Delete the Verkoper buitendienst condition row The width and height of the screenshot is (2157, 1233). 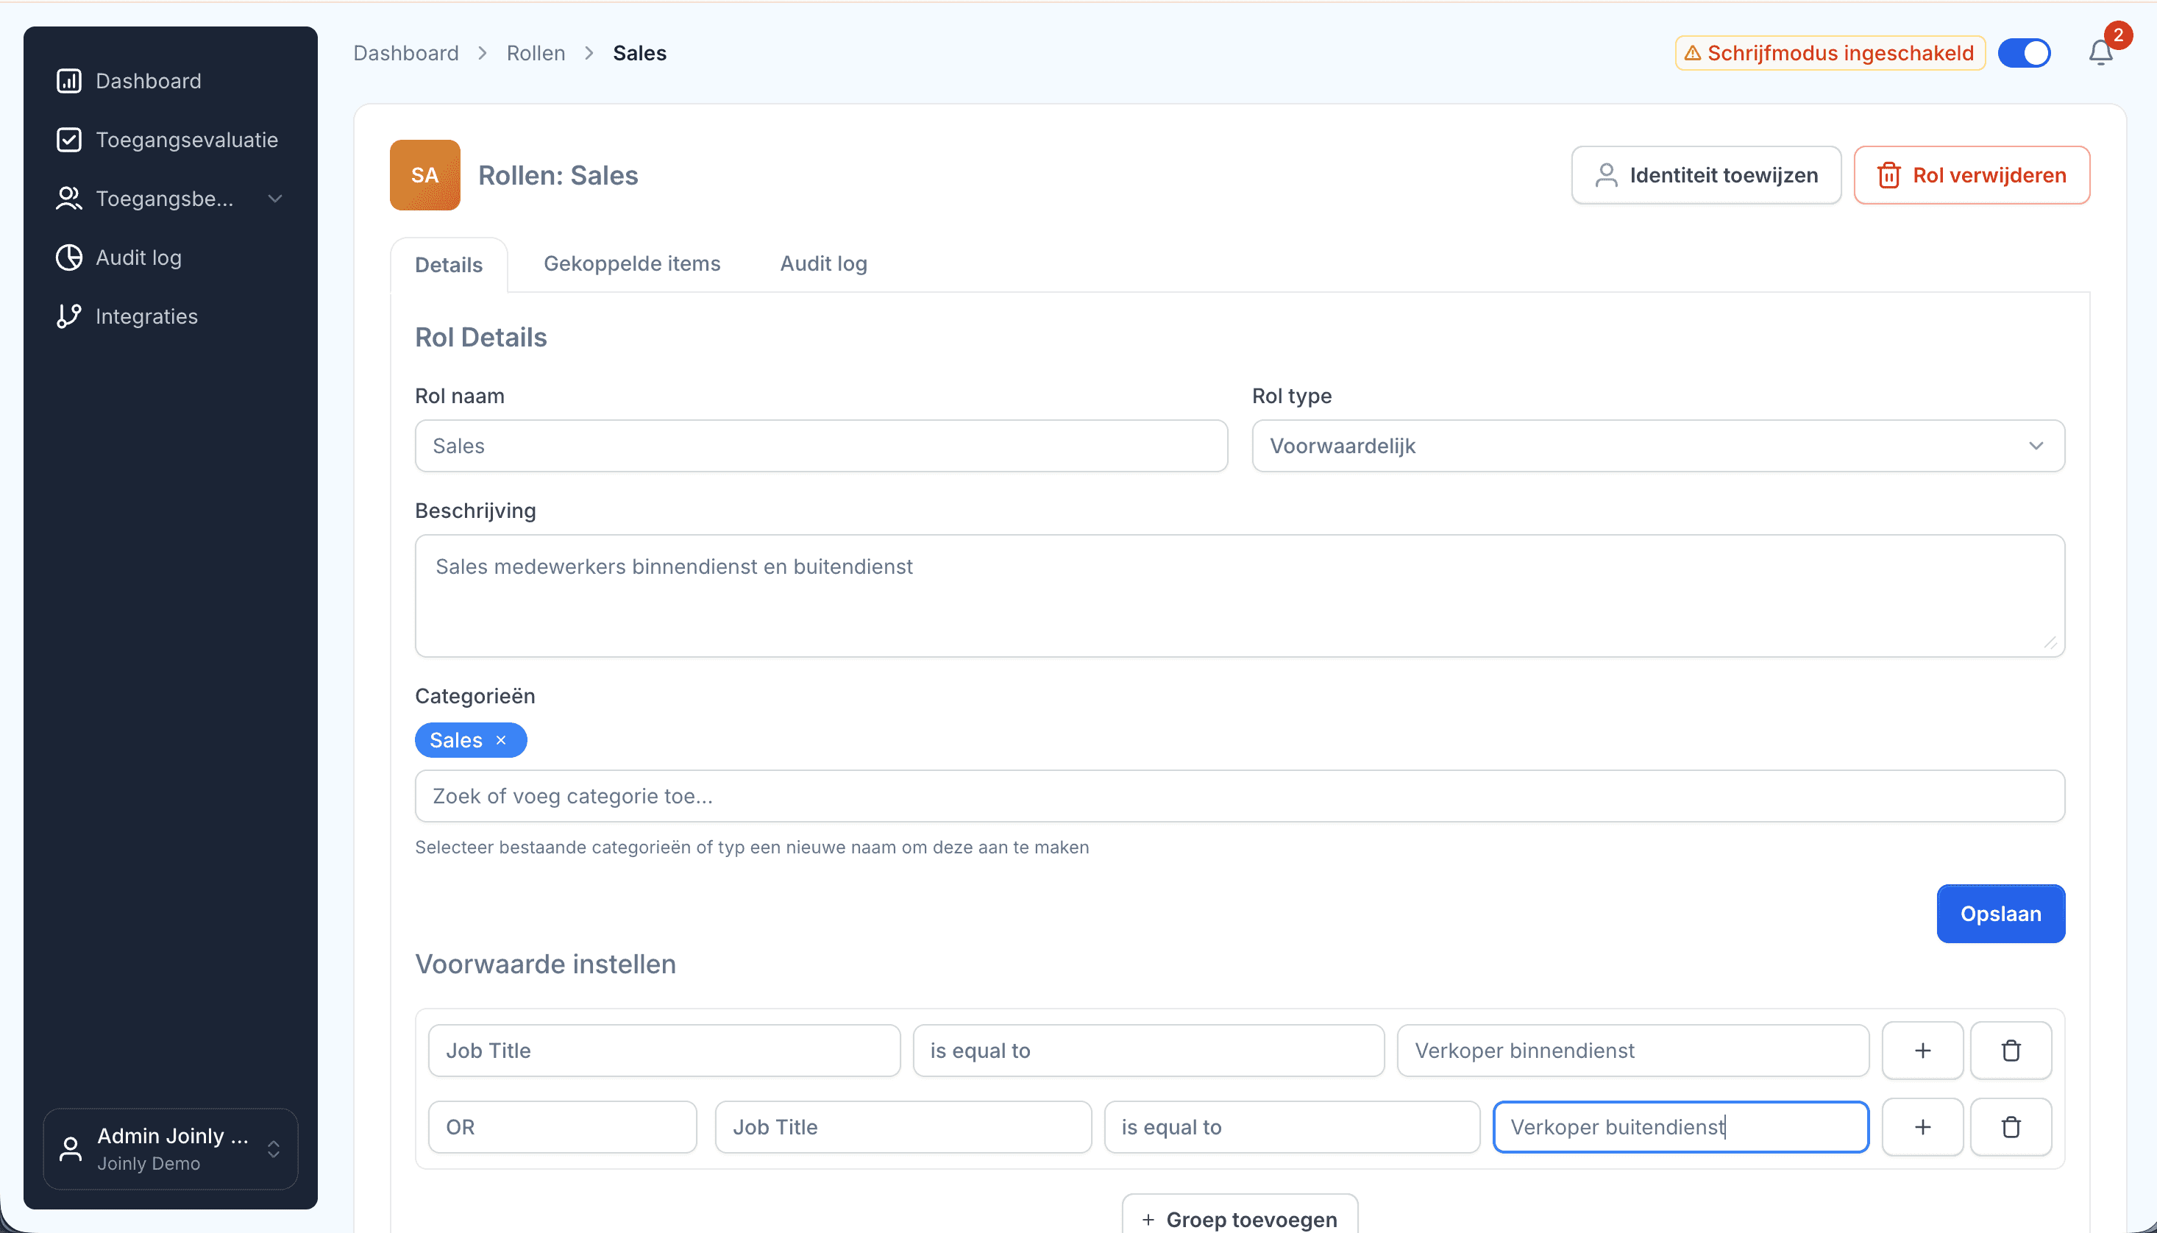coord(2011,1127)
